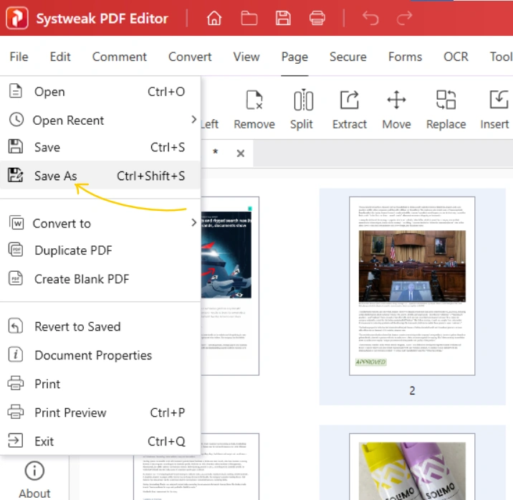Open Document Properties from the menu
The height and width of the screenshot is (500, 513).
(x=93, y=355)
